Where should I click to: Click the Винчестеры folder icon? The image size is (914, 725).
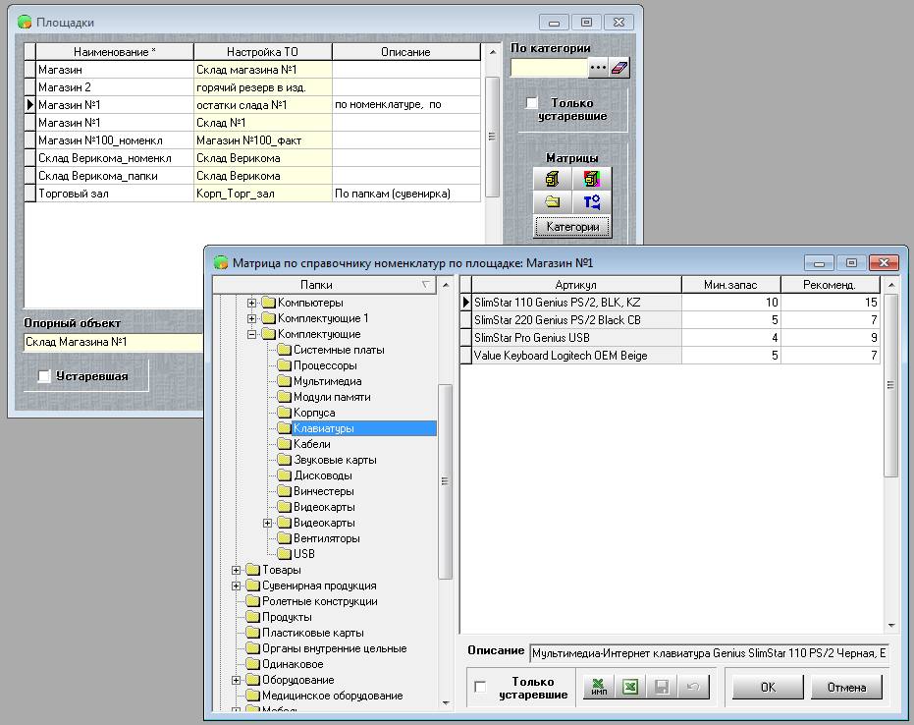click(x=284, y=491)
